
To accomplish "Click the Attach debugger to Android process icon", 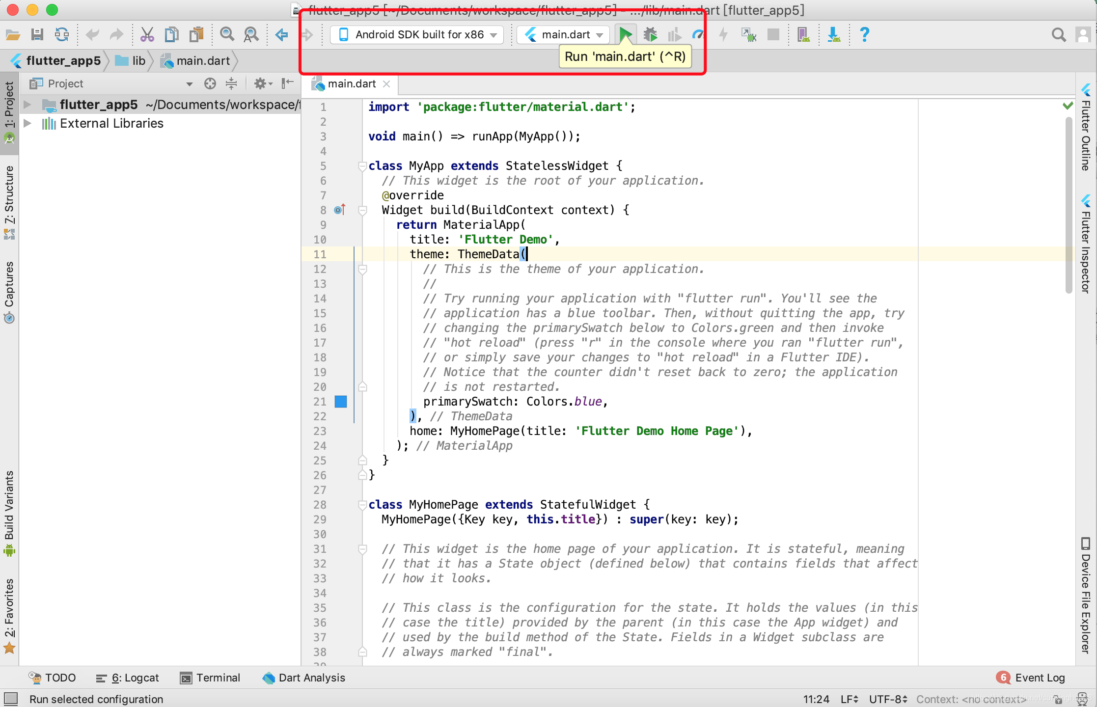I will coord(748,34).
